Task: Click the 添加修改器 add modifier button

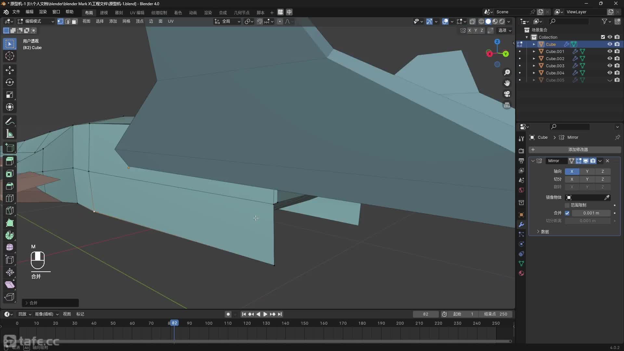Action: [575, 150]
